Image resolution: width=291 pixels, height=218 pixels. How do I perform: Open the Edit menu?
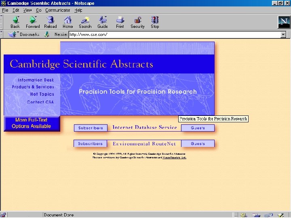[x=16, y=10]
